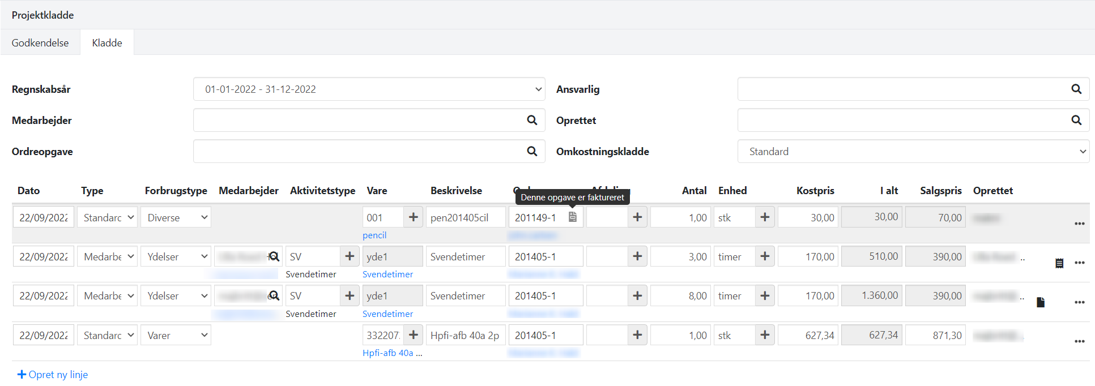Open more options for the Hpfi-afb row
Image resolution: width=1095 pixels, height=386 pixels.
tap(1080, 341)
